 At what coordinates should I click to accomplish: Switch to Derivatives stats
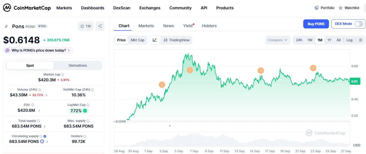coord(78,65)
